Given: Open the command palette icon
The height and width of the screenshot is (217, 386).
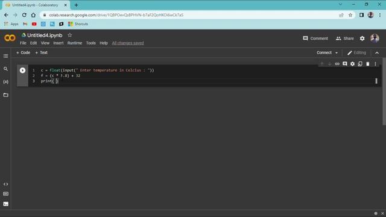Looking at the screenshot, I should pyautogui.click(x=5, y=194).
